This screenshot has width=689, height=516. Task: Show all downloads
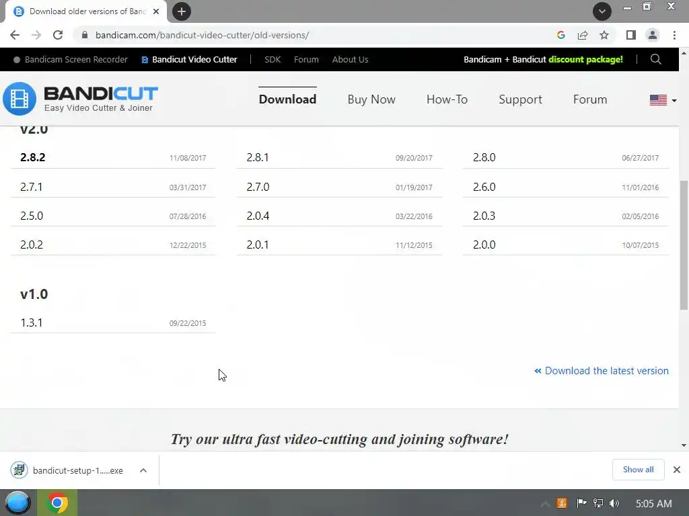point(638,470)
